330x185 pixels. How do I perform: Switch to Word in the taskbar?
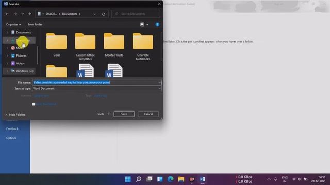tap(203, 179)
